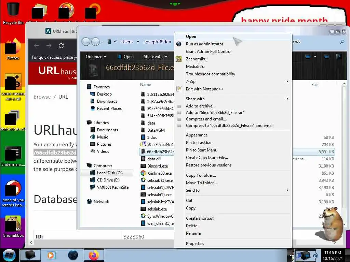Open the Endermanc... desktop icon
Image resolution: width=350 pixels, height=262 pixels.
pyautogui.click(x=13, y=156)
